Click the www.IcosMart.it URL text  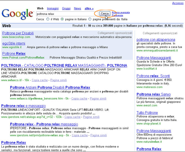pos(147,69)
